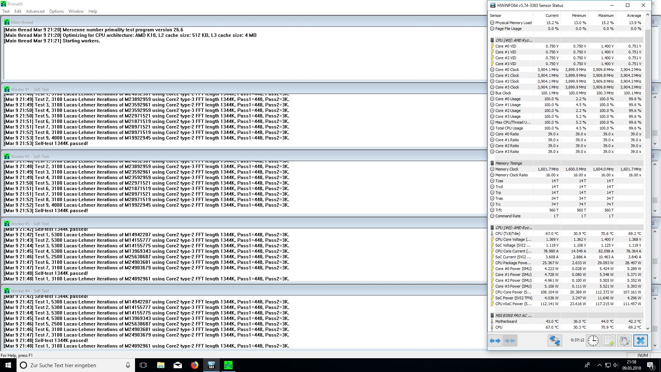The height and width of the screenshot is (372, 661).
Task: Click HWiNFO collapse columns arrows button
Action: [510, 341]
